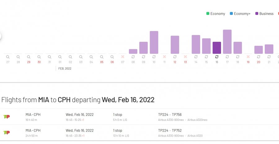
Task: Open the TP224 · TP756 flight row
Action: 139,117
